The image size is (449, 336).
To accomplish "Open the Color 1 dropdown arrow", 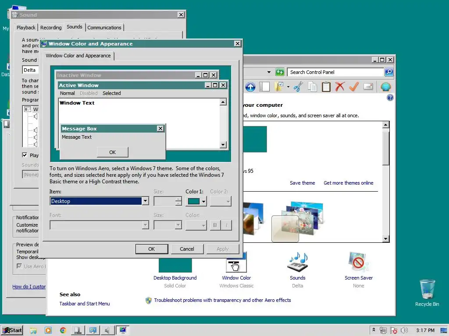I will 203,201.
